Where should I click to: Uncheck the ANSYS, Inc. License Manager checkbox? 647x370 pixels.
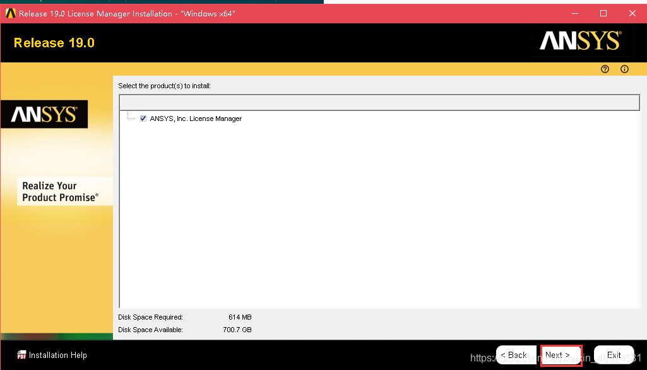click(x=143, y=119)
